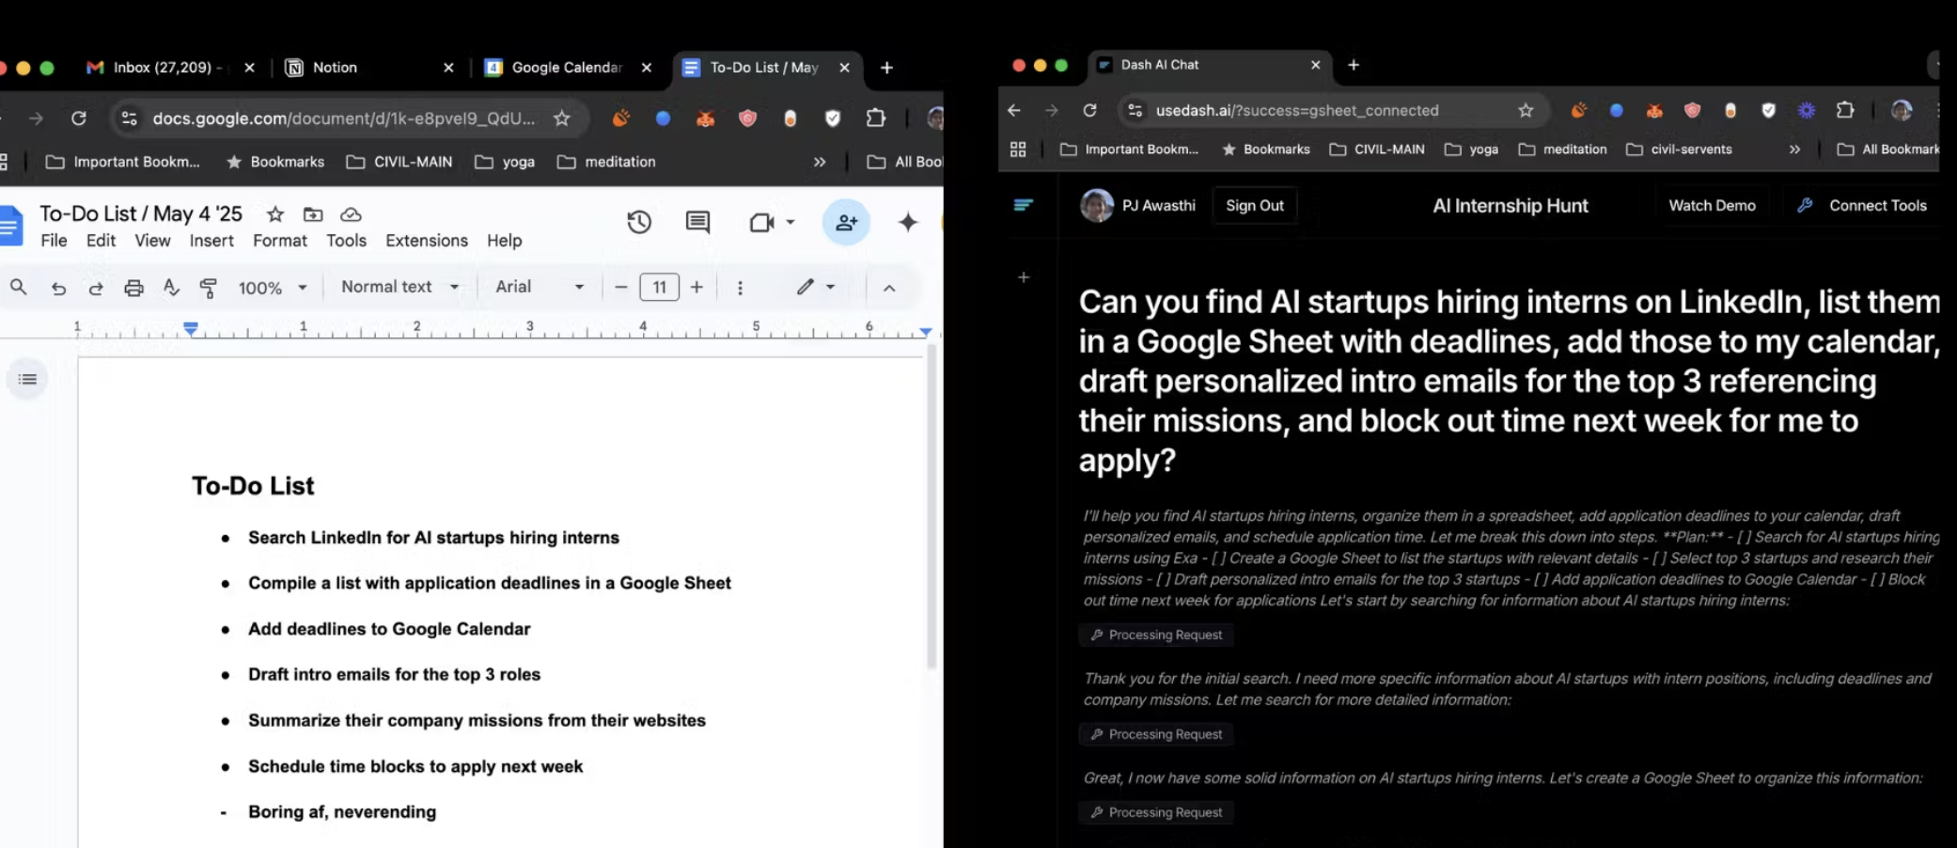Redo the last action in Docs
The height and width of the screenshot is (848, 1957).
click(96, 288)
